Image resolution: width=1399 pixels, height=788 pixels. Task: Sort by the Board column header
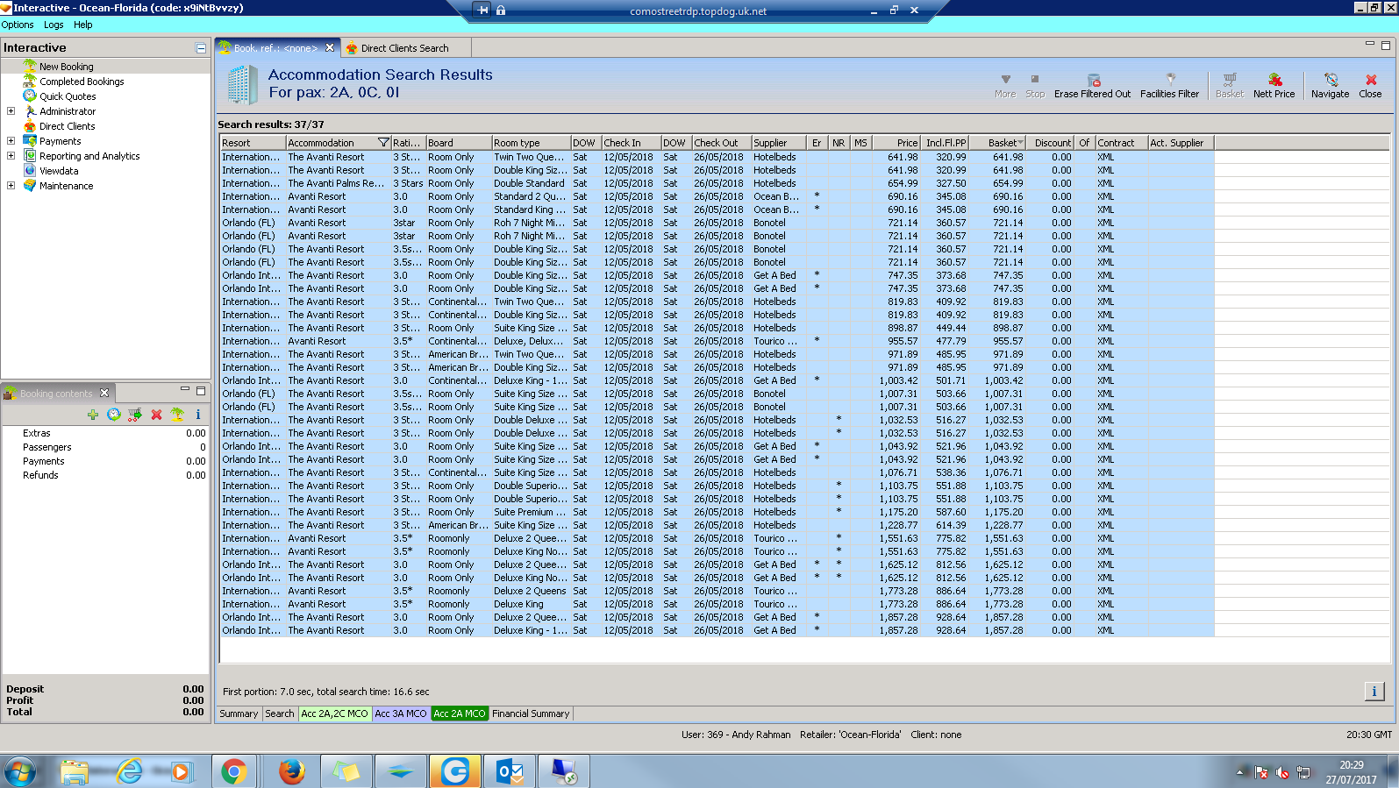click(x=458, y=143)
